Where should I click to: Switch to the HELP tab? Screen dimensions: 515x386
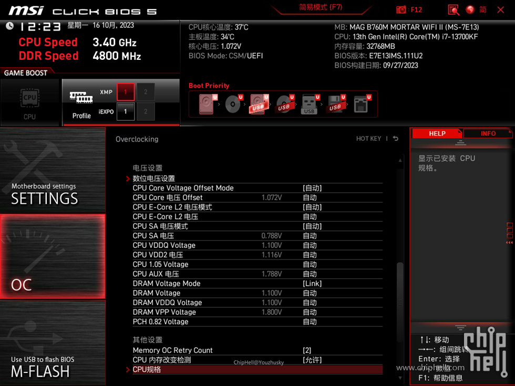click(x=437, y=133)
